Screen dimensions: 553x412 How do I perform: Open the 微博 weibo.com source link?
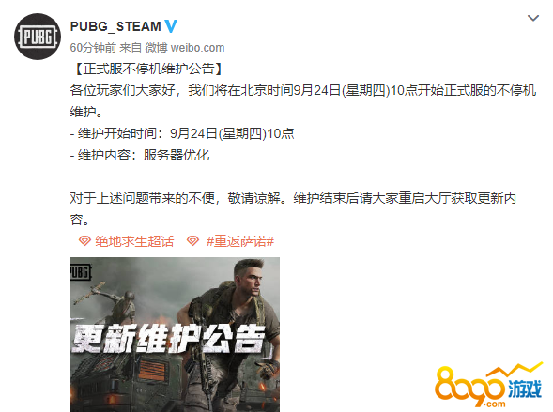pyautogui.click(x=185, y=48)
